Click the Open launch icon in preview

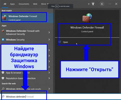pyautogui.click(x=60, y=42)
